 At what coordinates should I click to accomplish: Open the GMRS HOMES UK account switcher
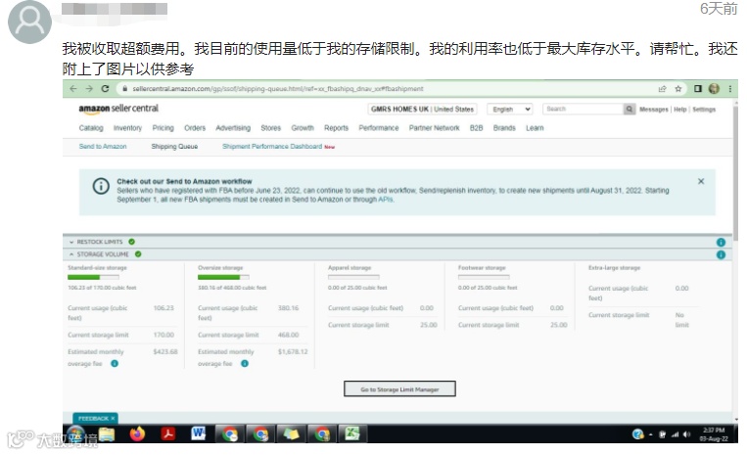[x=422, y=109]
